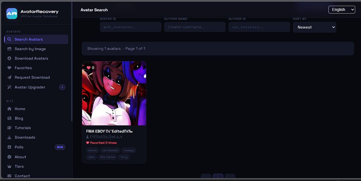Screen dimensions: 361x181
Task: Click the Blog newspaper icon
Action: pyautogui.click(x=9, y=118)
